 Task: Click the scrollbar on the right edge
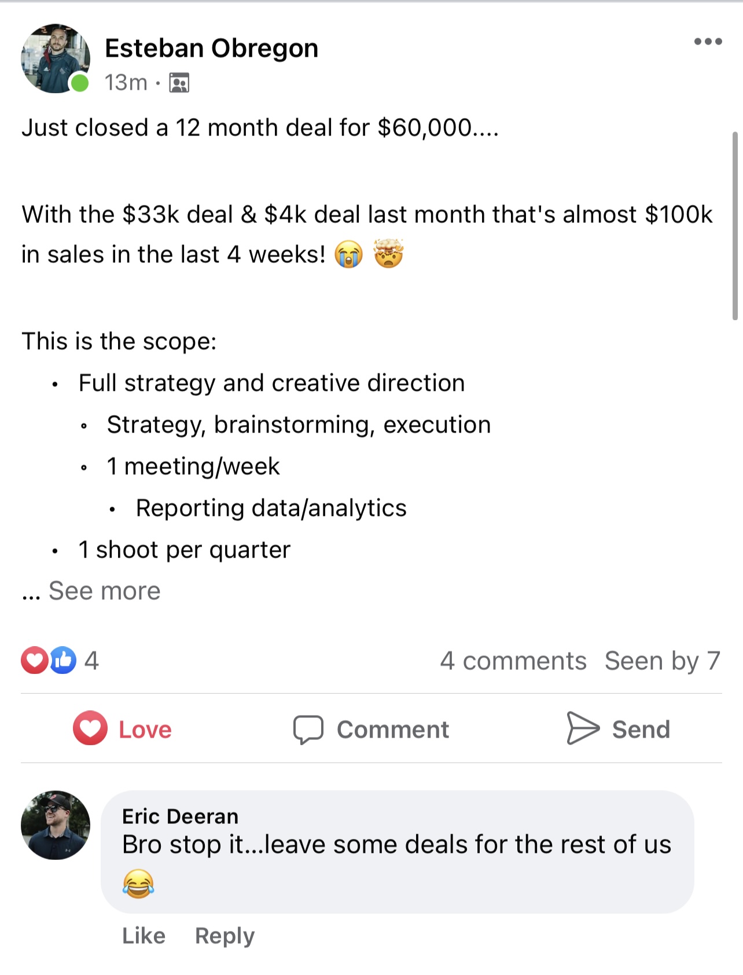tap(735, 226)
